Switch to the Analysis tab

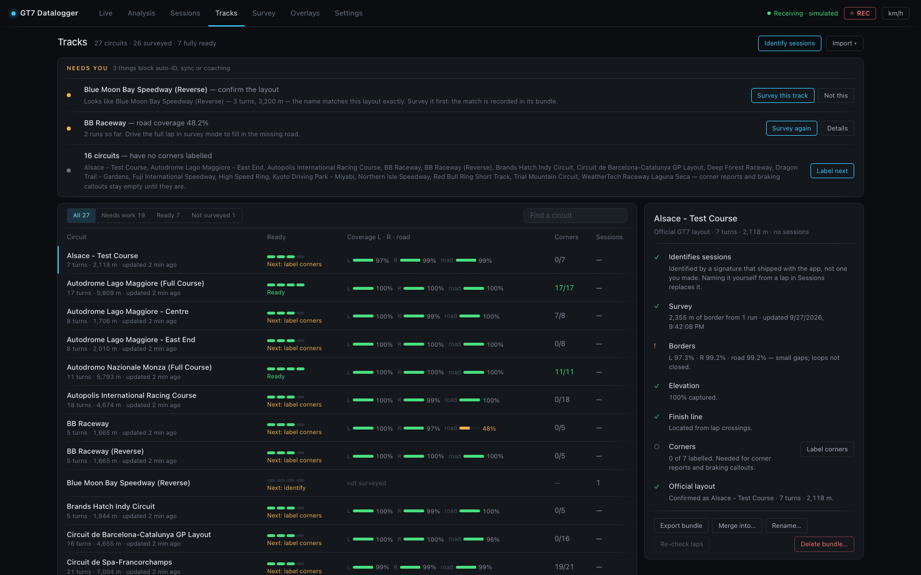pyautogui.click(x=142, y=13)
